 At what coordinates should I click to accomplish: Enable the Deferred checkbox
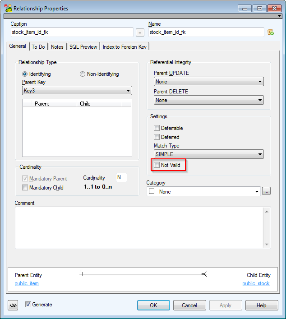pyautogui.click(x=157, y=137)
